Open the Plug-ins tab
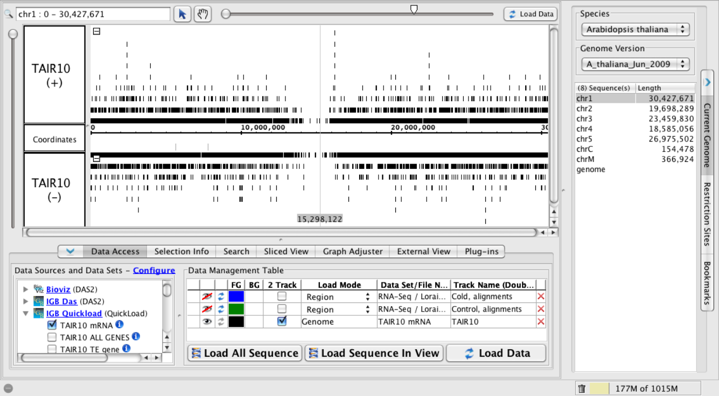Image resolution: width=719 pixels, height=396 pixels. pos(481,251)
